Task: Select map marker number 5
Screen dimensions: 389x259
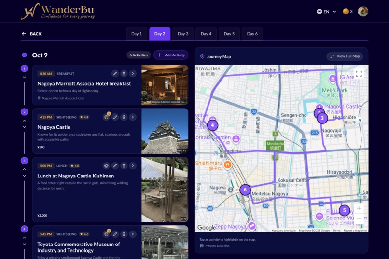Action: pyautogui.click(x=344, y=210)
